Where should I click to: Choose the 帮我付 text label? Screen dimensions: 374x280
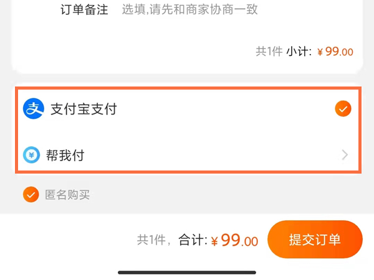point(65,155)
